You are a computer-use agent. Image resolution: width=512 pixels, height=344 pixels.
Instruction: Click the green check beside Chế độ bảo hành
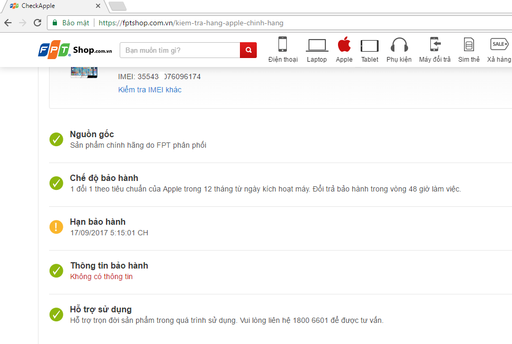[x=56, y=183]
